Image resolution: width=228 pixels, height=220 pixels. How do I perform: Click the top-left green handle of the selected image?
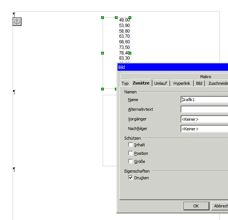102,17
